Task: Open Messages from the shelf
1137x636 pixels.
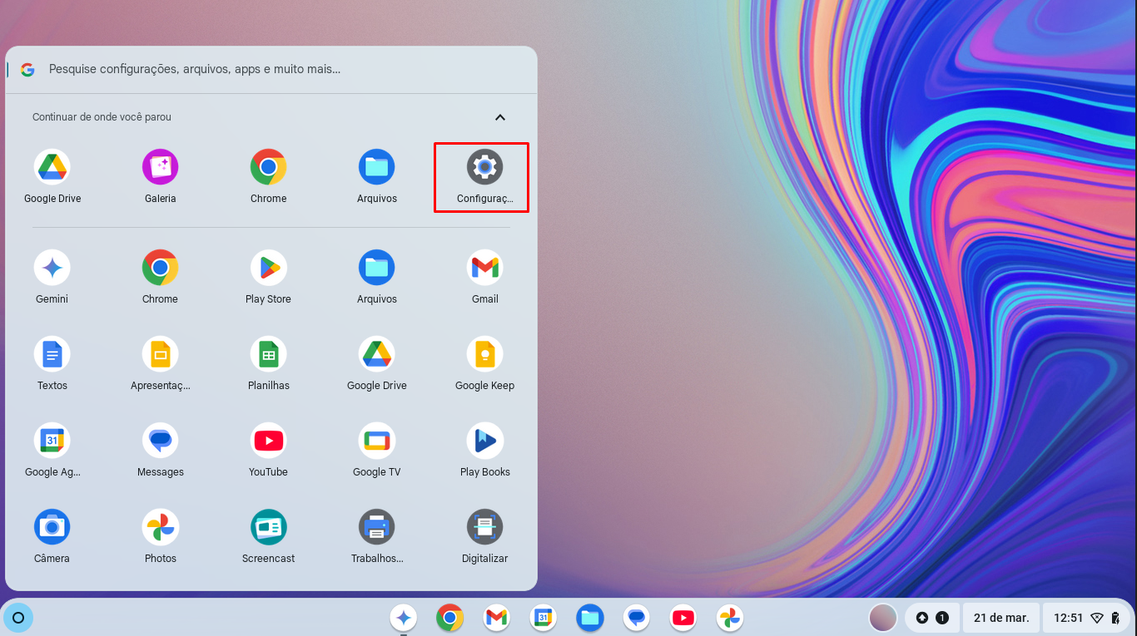Action: pos(637,618)
